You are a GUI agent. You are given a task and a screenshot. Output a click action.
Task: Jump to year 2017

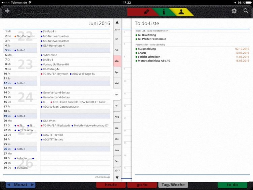tap(117, 170)
